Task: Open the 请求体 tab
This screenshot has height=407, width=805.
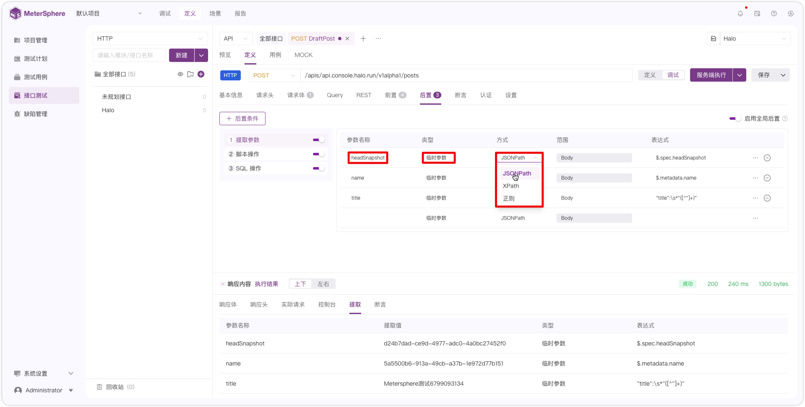Action: (x=300, y=95)
